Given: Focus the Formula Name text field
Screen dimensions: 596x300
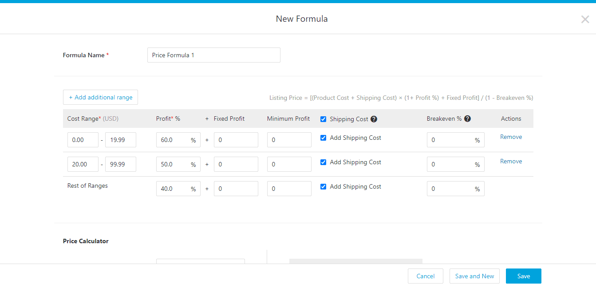Looking at the screenshot, I should [213, 55].
